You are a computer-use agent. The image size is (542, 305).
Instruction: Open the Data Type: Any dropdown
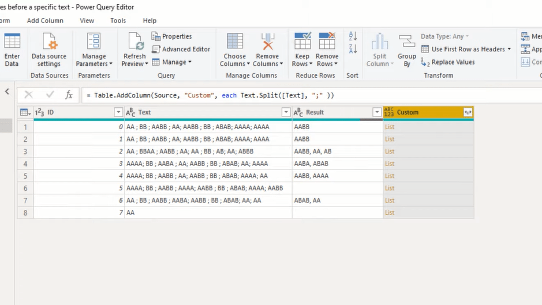coord(444,36)
